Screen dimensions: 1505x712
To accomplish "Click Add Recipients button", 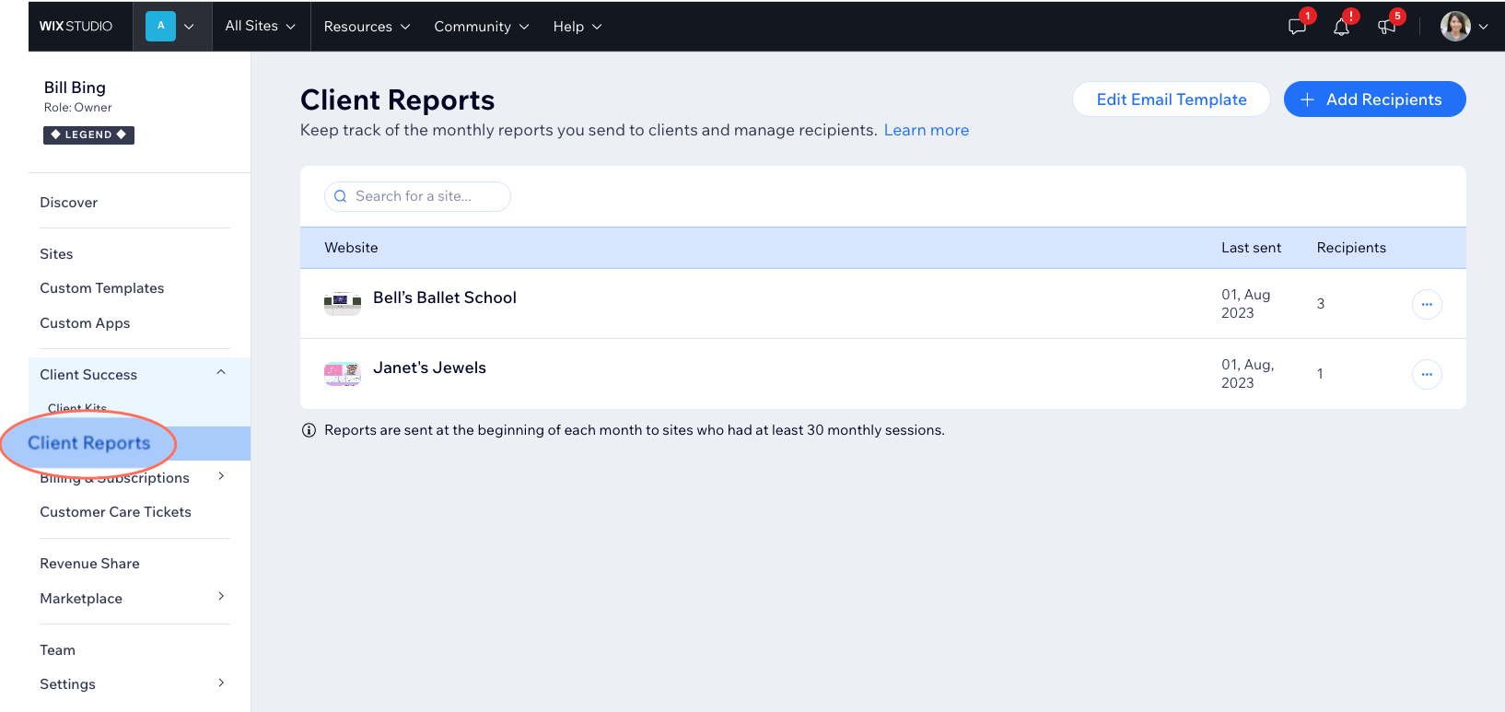I will [1374, 99].
